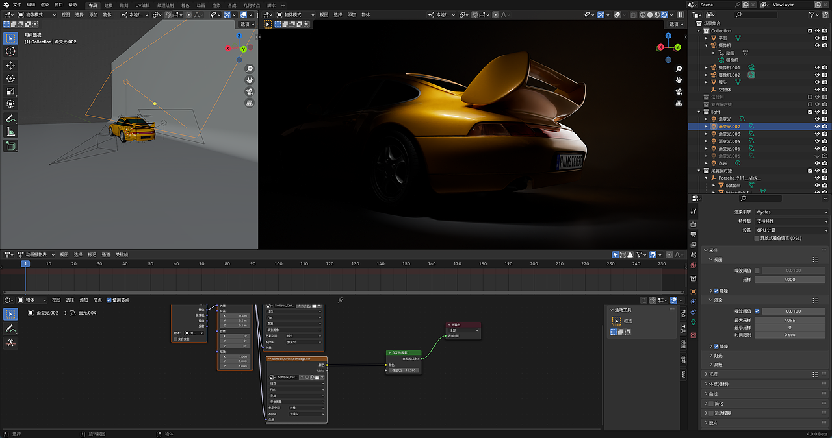Toggle camera view in left viewport

click(250, 91)
